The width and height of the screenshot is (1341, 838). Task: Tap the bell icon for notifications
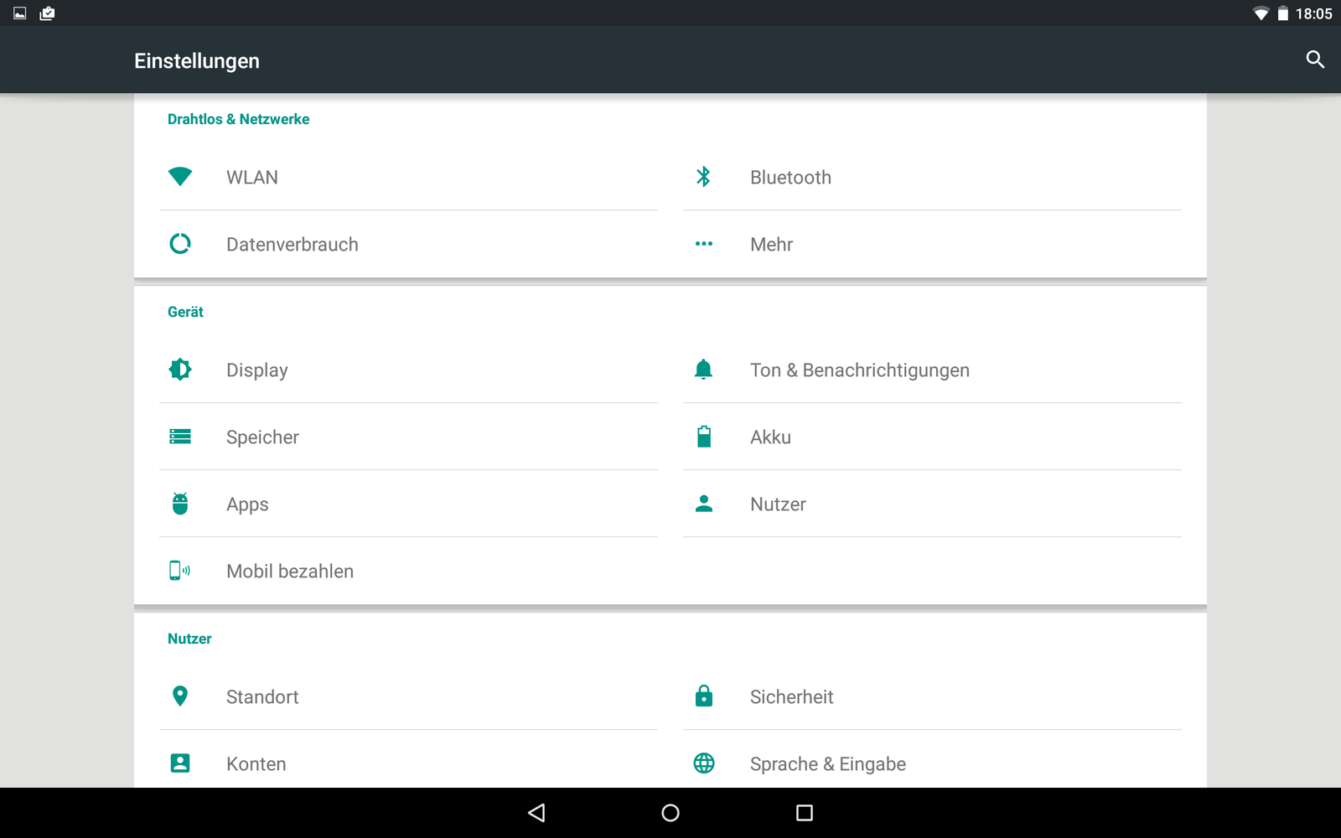(x=703, y=370)
